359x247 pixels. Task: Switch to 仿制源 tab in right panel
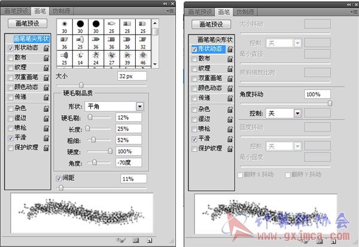pyautogui.click(x=245, y=12)
